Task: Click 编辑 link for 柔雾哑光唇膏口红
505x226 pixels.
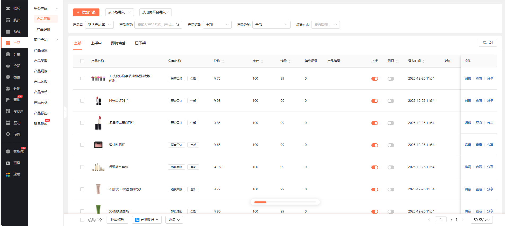Action: pyautogui.click(x=468, y=123)
